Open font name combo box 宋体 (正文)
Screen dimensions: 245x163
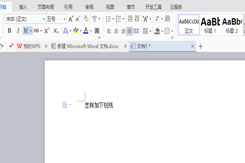pos(25,19)
